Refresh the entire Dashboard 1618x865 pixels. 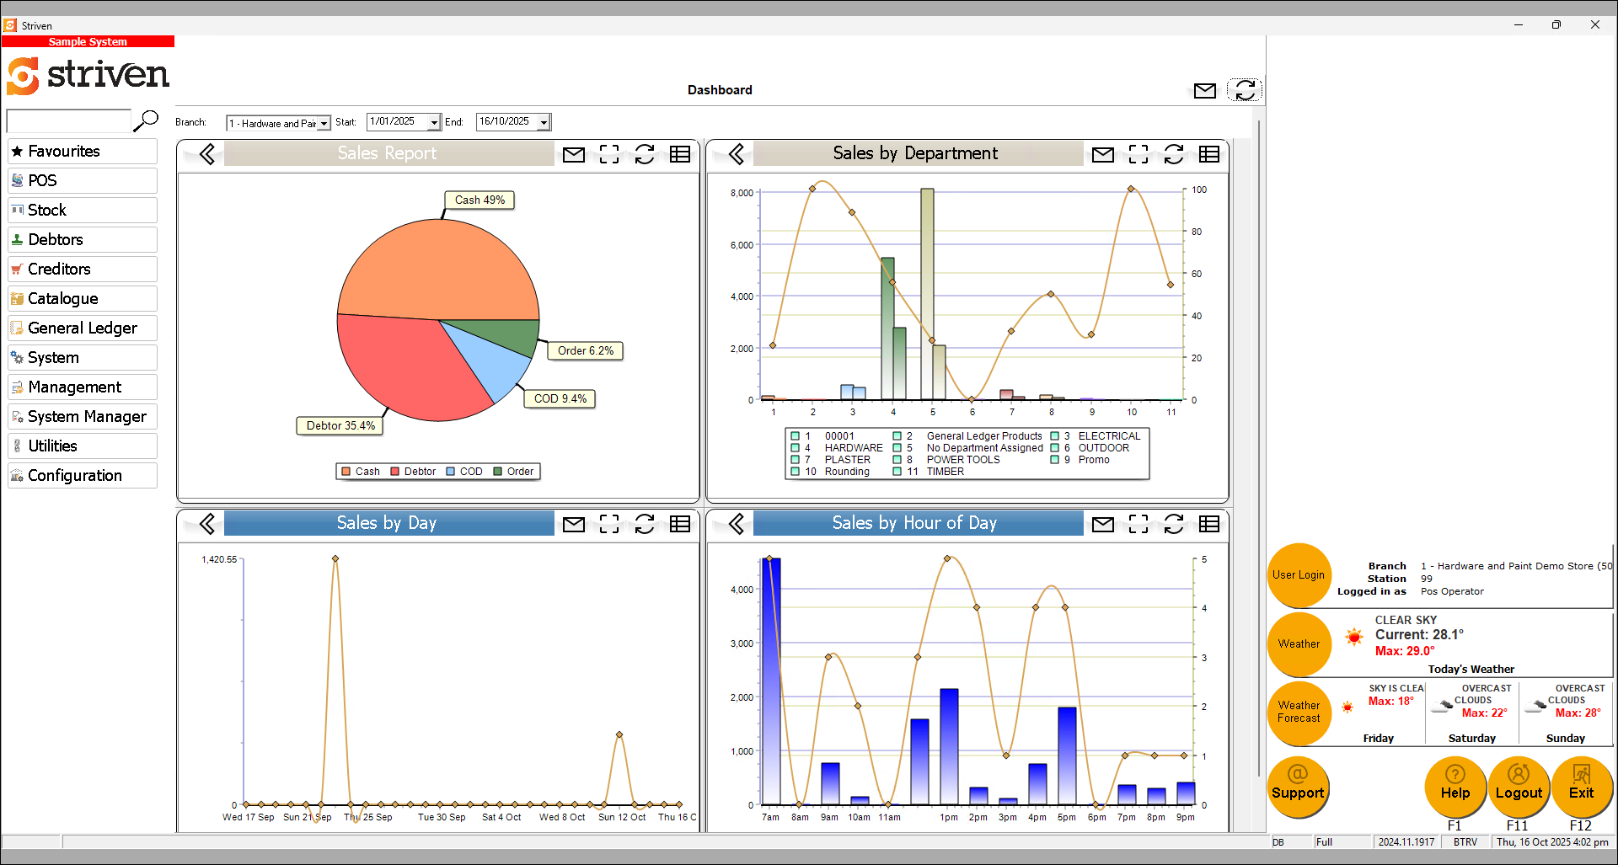point(1245,89)
